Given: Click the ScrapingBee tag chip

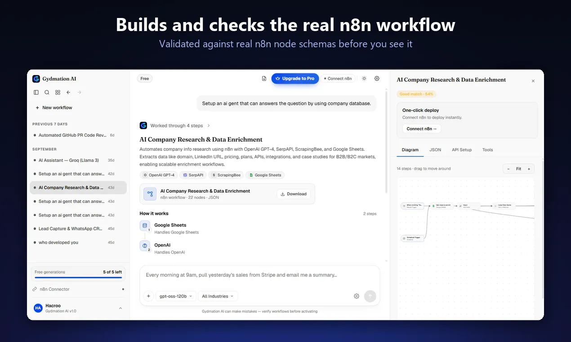Looking at the screenshot, I should (226, 175).
